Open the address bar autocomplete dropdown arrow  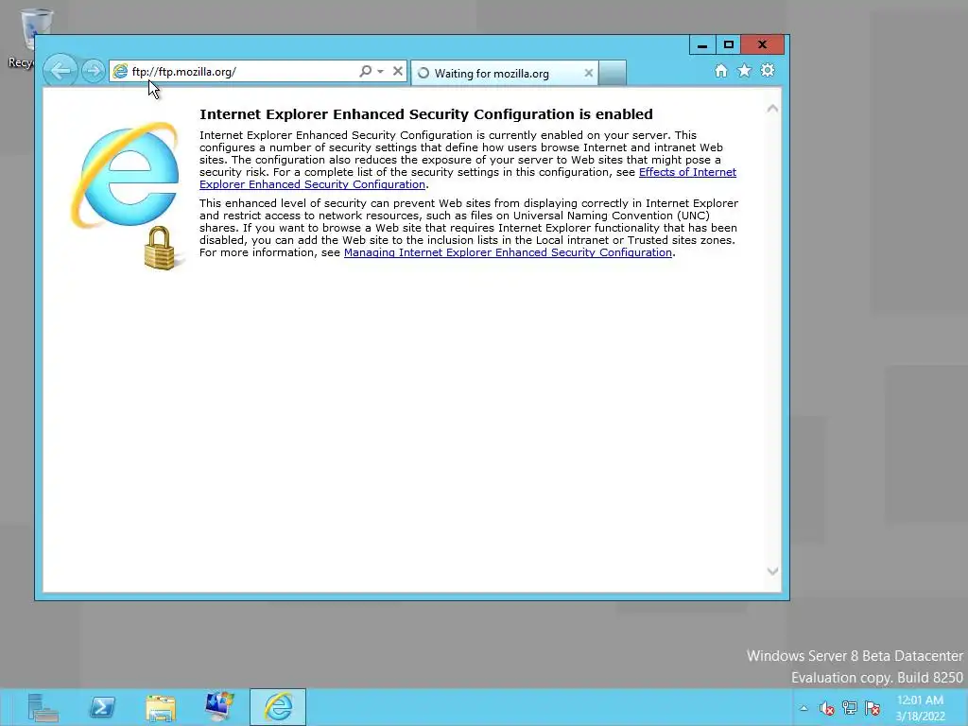380,72
